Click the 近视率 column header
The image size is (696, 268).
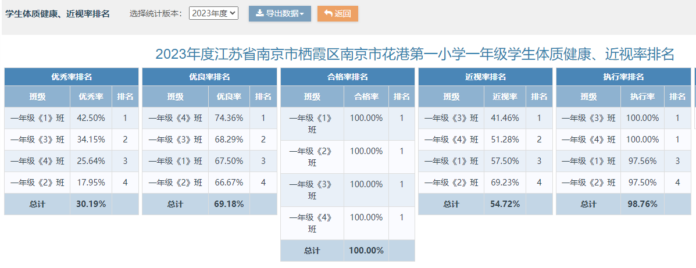(x=505, y=97)
